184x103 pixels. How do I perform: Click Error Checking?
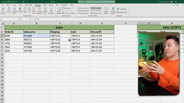click(95, 11)
